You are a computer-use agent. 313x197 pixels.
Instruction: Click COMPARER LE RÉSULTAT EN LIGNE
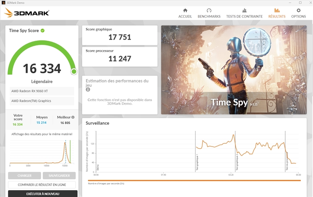(x=42, y=184)
